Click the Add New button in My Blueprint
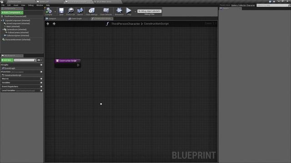The image size is (291, 163). 7,60
